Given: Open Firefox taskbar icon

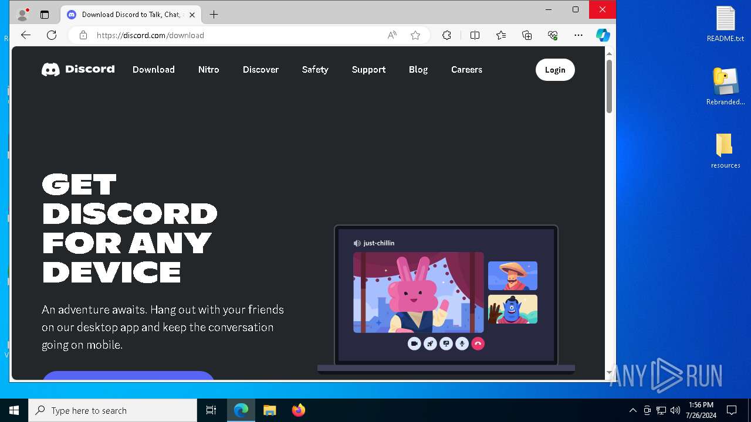Looking at the screenshot, I should (x=298, y=410).
